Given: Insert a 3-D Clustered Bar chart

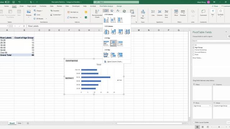Looking at the screenshot, I should click(x=106, y=55).
